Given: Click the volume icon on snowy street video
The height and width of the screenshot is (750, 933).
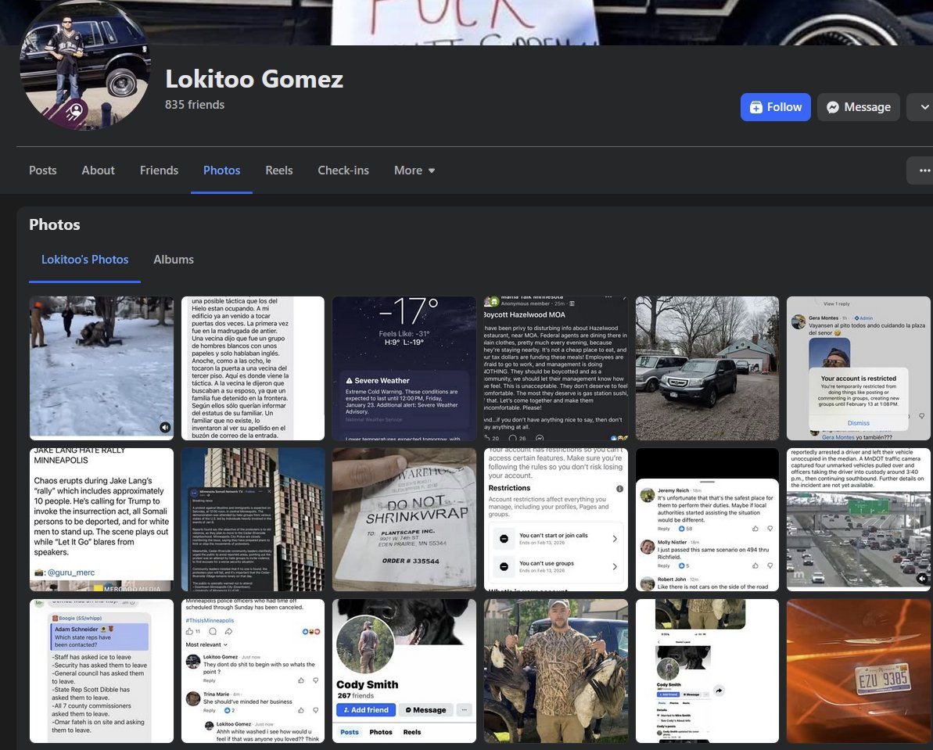Looking at the screenshot, I should coord(165,427).
